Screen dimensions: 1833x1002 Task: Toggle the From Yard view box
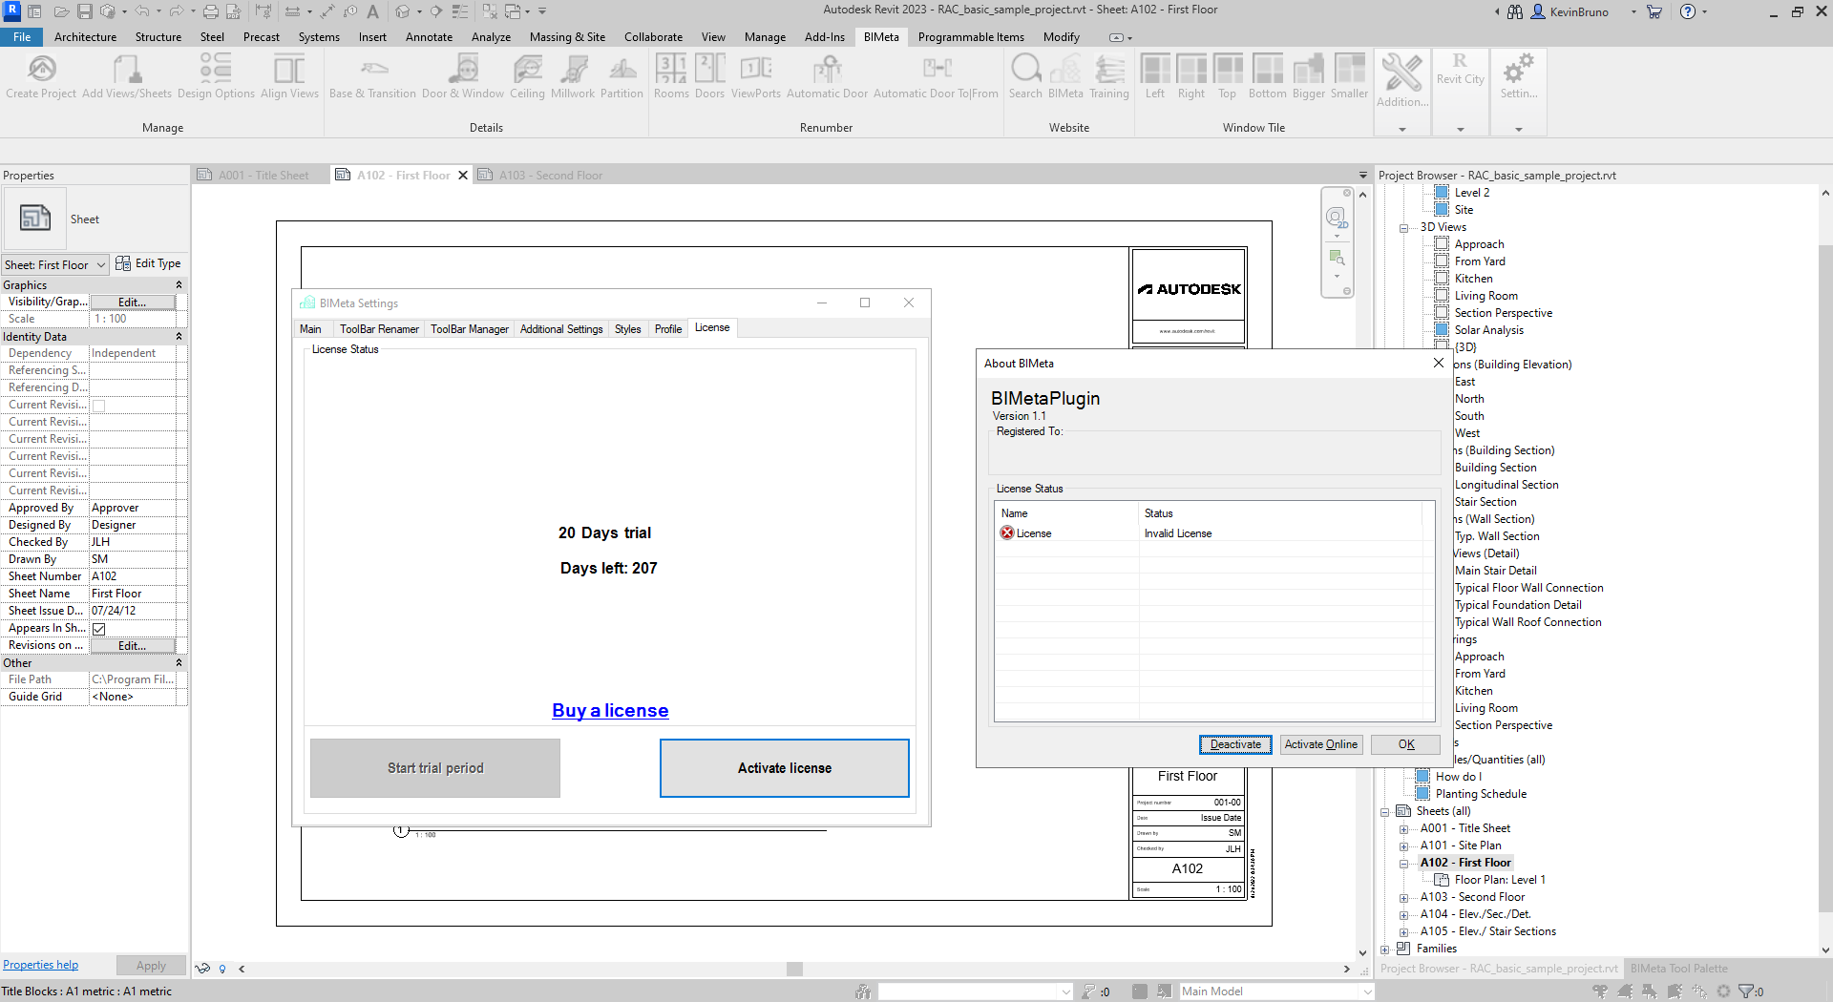[x=1442, y=261]
